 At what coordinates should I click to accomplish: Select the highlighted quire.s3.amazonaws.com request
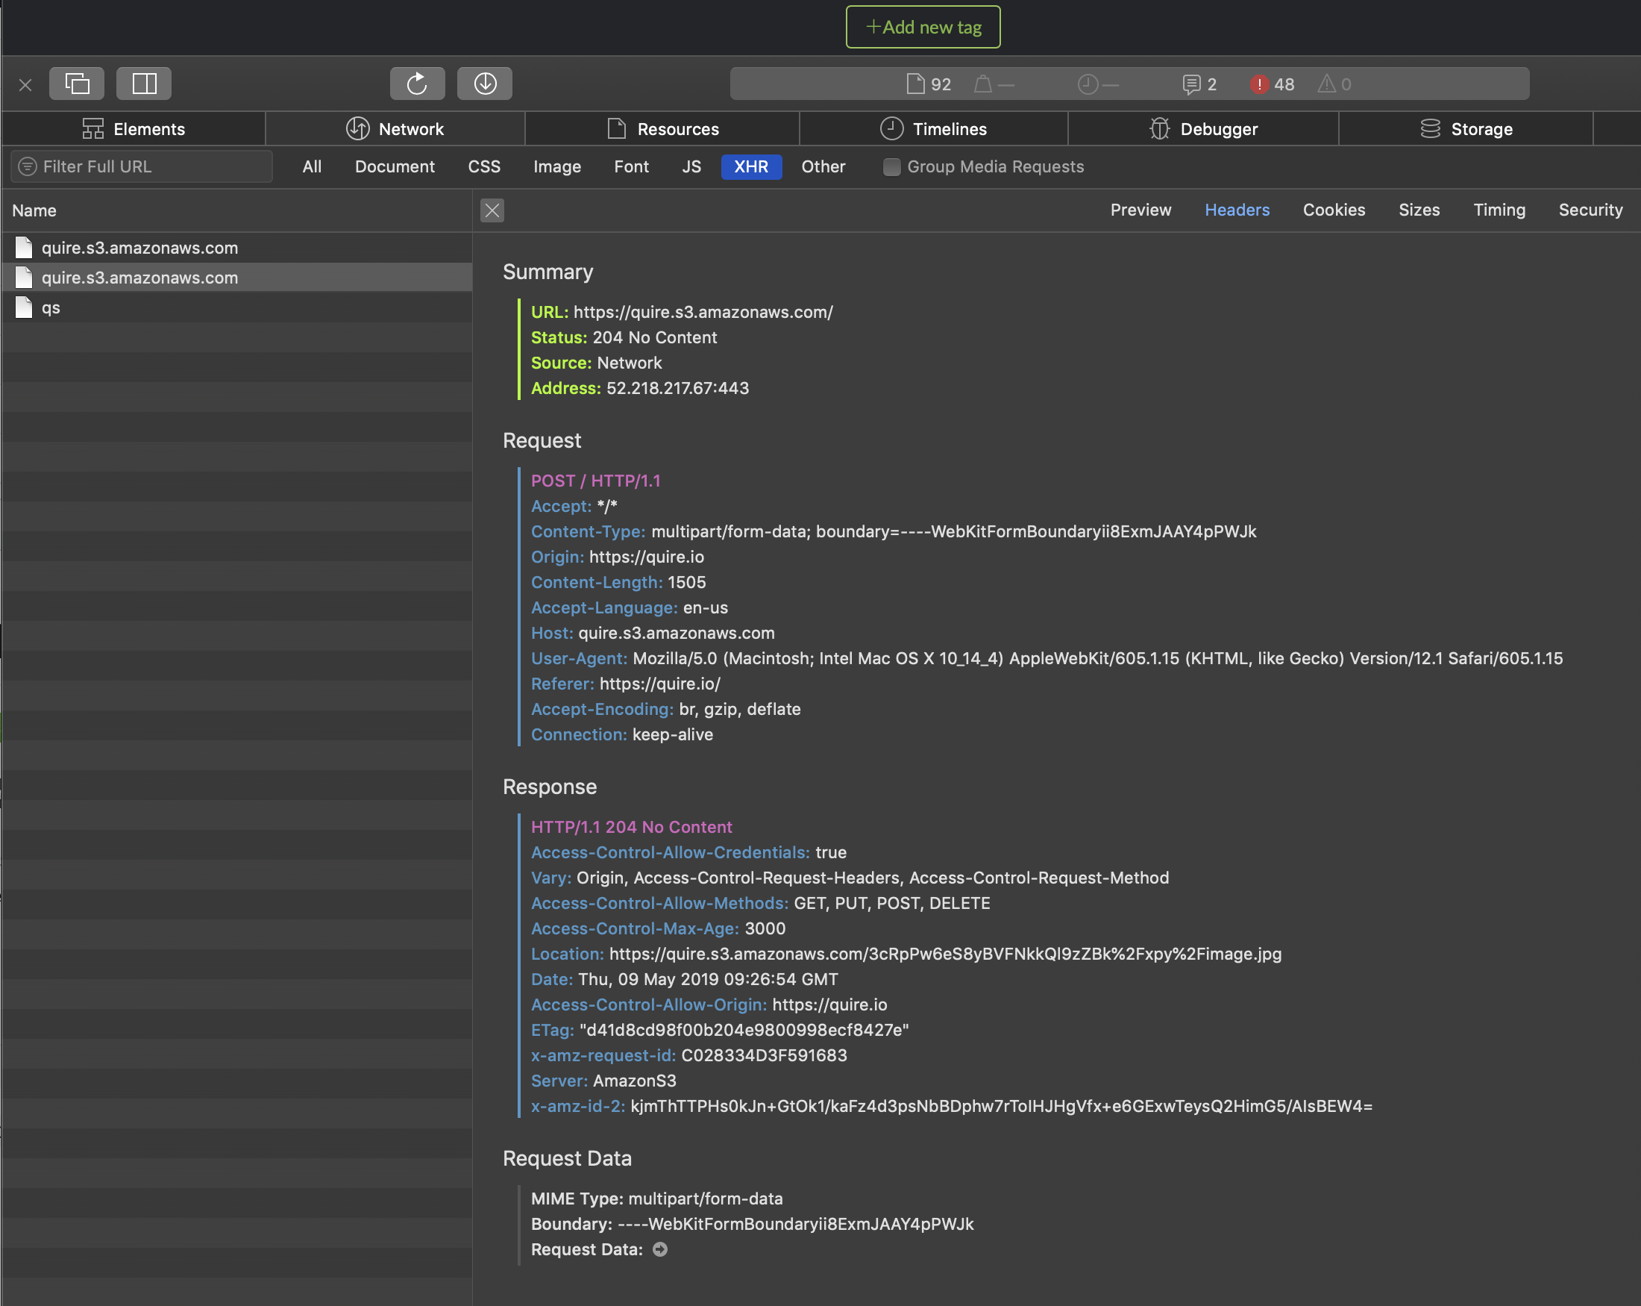[236, 277]
